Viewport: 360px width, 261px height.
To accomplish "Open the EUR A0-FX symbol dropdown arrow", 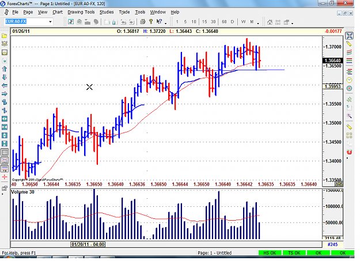I will [50, 22].
